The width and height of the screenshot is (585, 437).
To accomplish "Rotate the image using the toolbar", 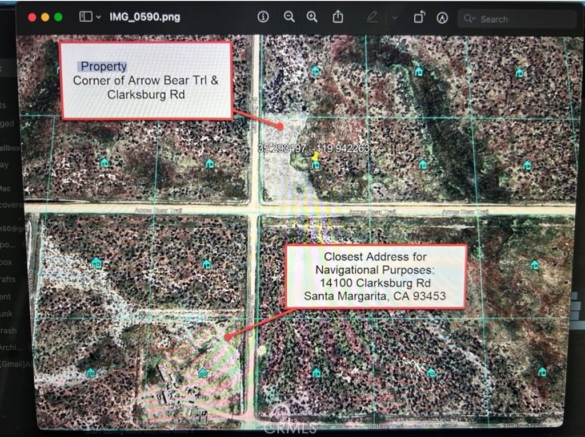I will 419,17.
